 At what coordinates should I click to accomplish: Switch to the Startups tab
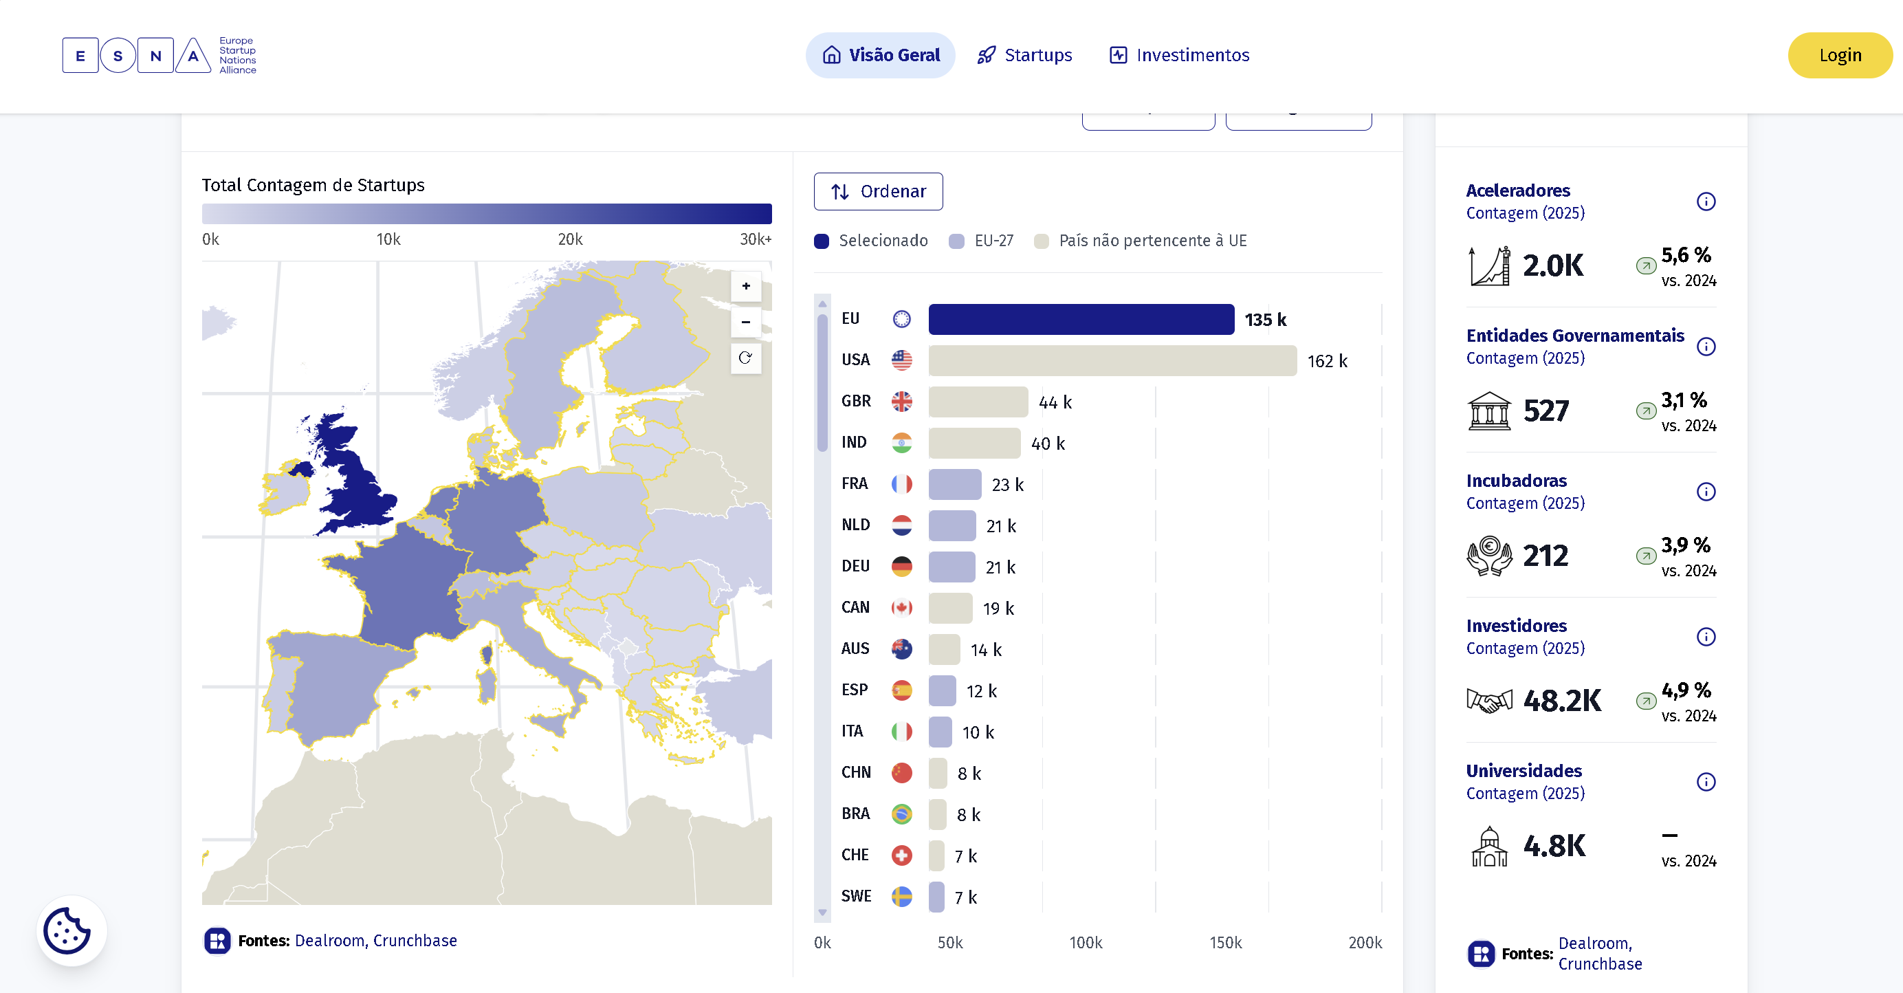(1024, 56)
